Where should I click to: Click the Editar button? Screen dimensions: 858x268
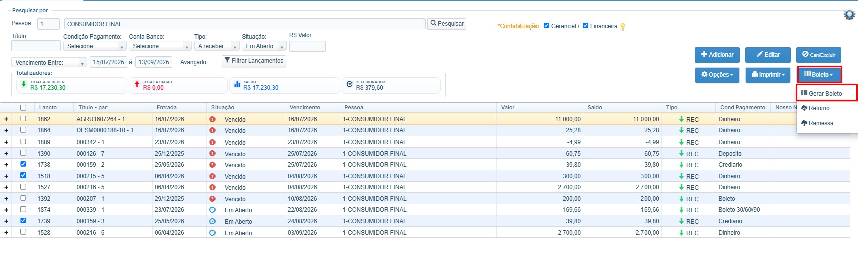point(768,55)
